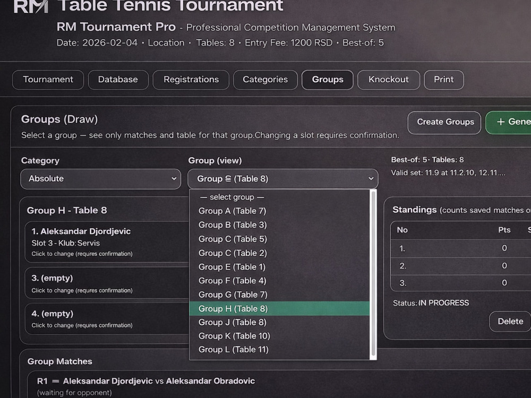
Task: Click the RM logo in header
Action: click(31, 7)
